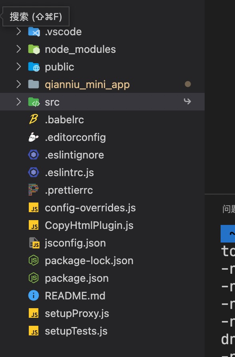Select the highlighted src folder
The image size is (235, 357).
click(53, 102)
